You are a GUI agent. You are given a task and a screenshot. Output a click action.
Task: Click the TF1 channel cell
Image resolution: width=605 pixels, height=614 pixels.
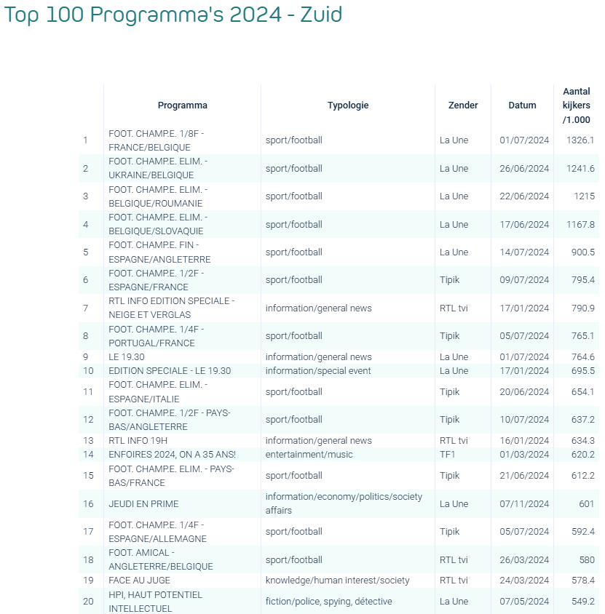[x=449, y=455]
